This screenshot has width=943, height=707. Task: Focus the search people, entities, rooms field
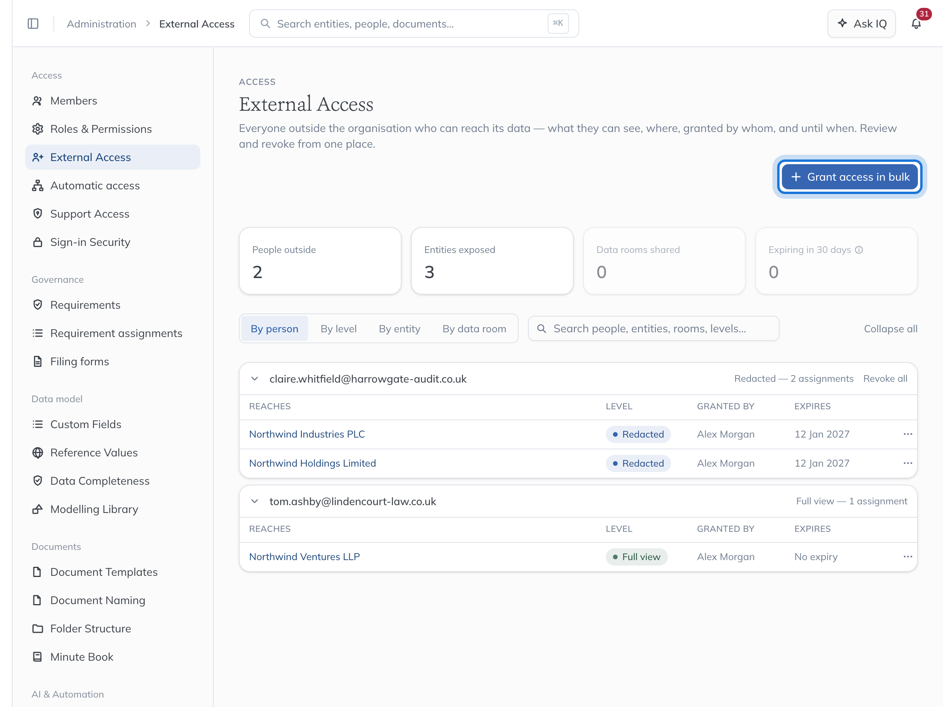[x=653, y=329]
